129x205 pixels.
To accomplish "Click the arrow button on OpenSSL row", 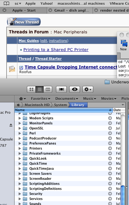I will tap(110, 128).
